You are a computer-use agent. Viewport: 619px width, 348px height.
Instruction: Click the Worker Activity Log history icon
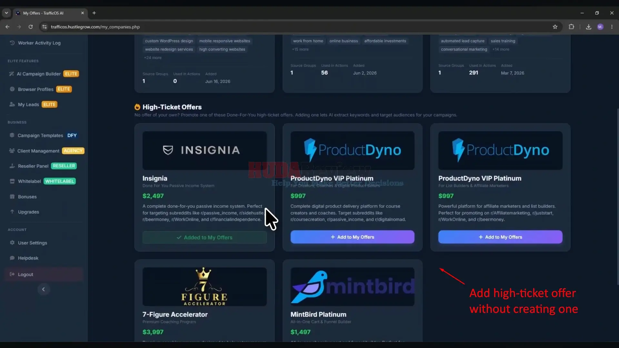coord(12,43)
